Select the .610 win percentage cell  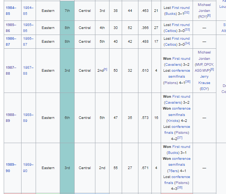pyautogui.click(x=145, y=71)
